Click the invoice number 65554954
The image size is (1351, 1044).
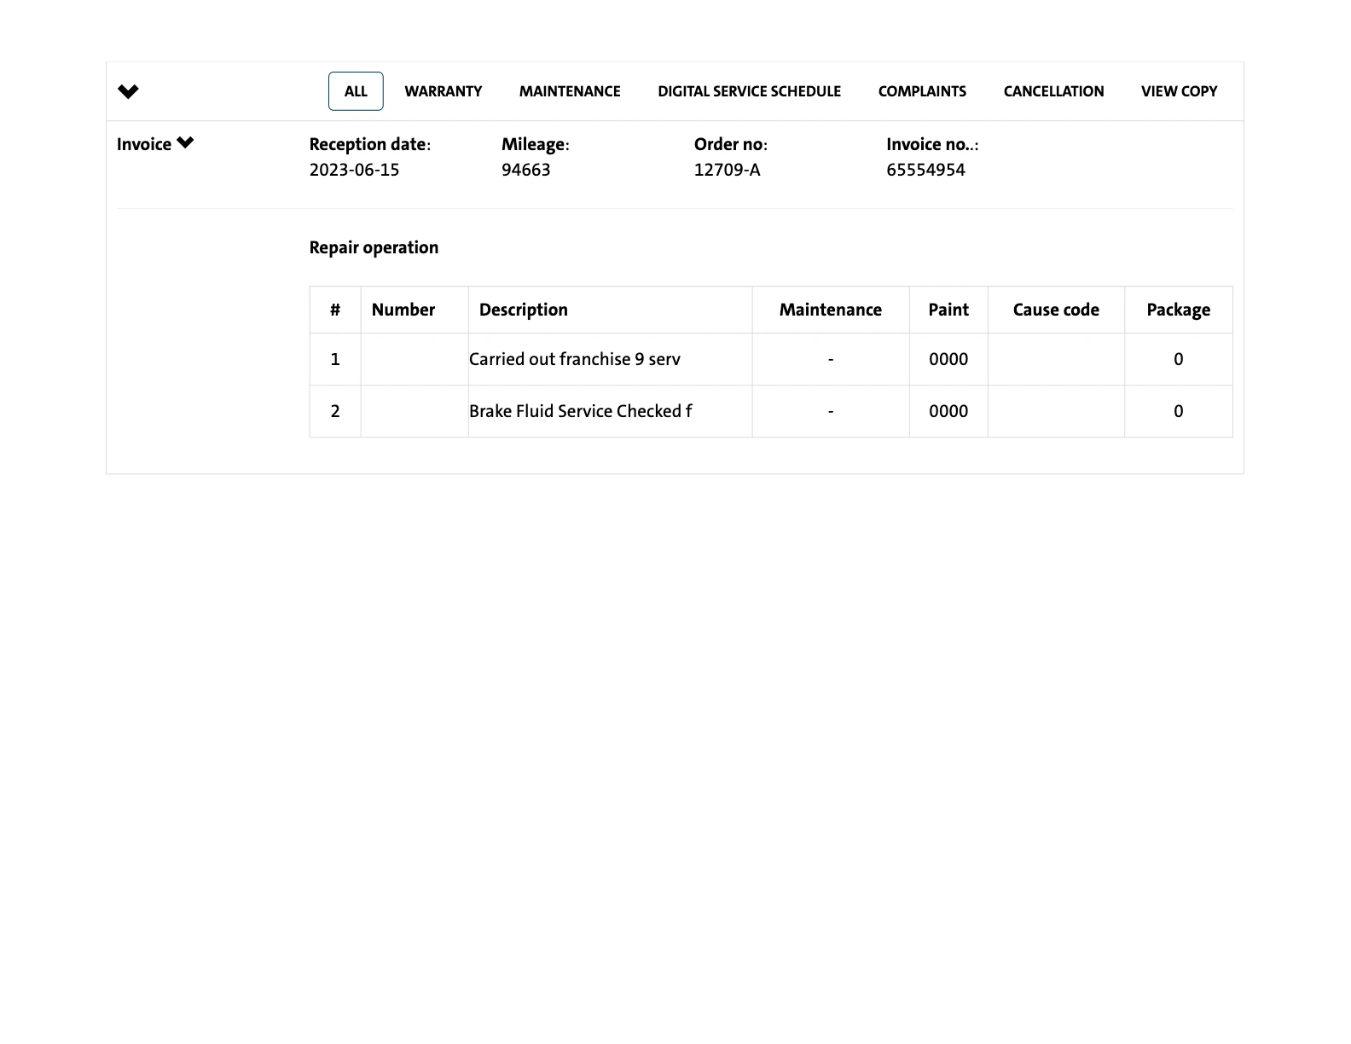tap(925, 170)
